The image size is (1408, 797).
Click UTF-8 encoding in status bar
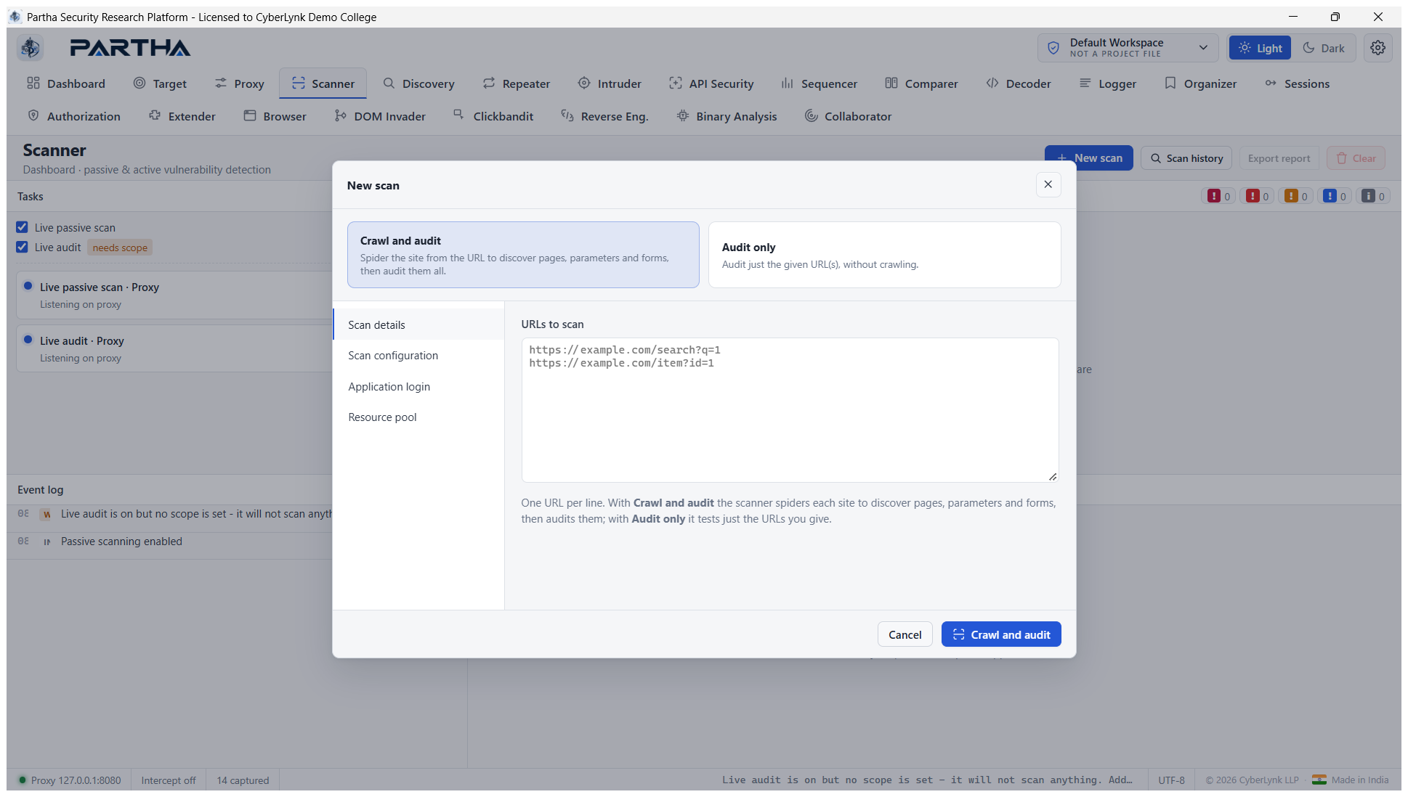click(1171, 780)
